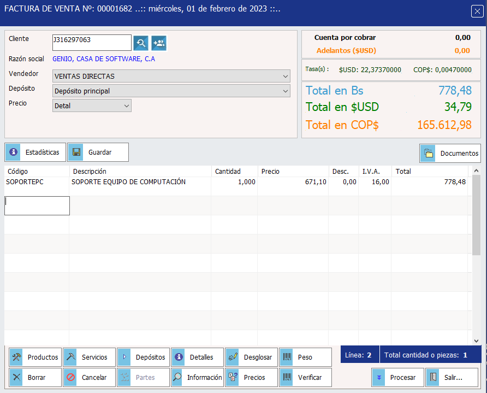
Task: Open the Documentos folder button
Action: tap(450, 154)
